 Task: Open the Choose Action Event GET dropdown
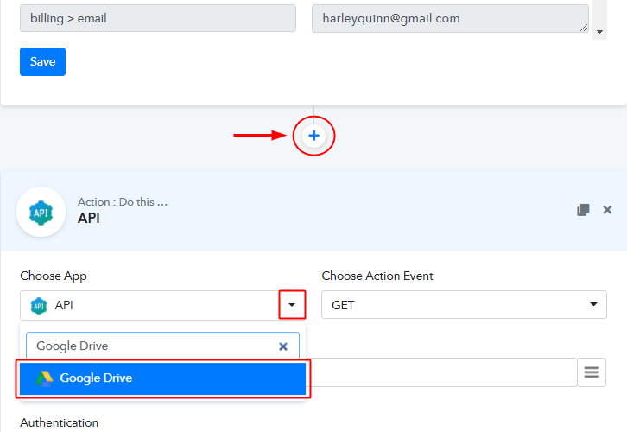[464, 305]
